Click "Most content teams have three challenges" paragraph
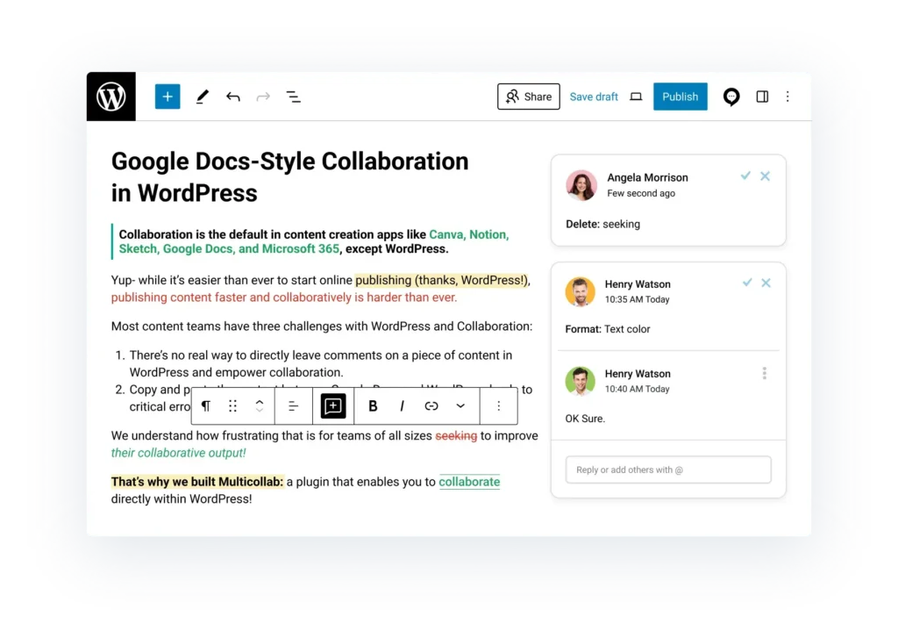Viewport: 898px width, 638px height. coord(322,326)
